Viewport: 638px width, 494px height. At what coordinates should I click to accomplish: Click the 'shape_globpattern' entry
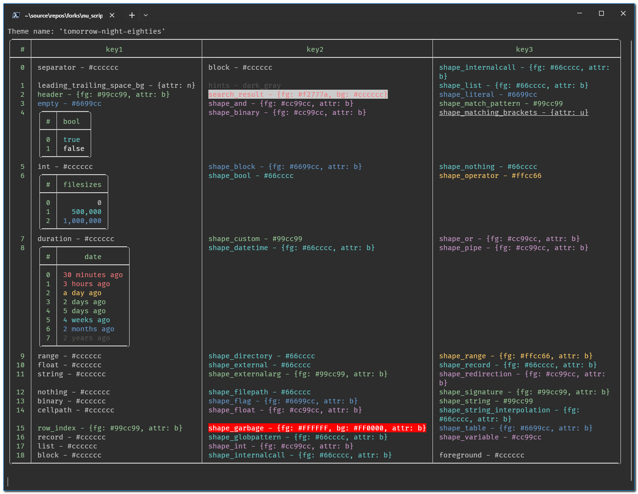298,437
